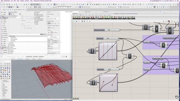Select the linear Graph Mapper component
The height and width of the screenshot is (101, 180).
coord(108,51)
